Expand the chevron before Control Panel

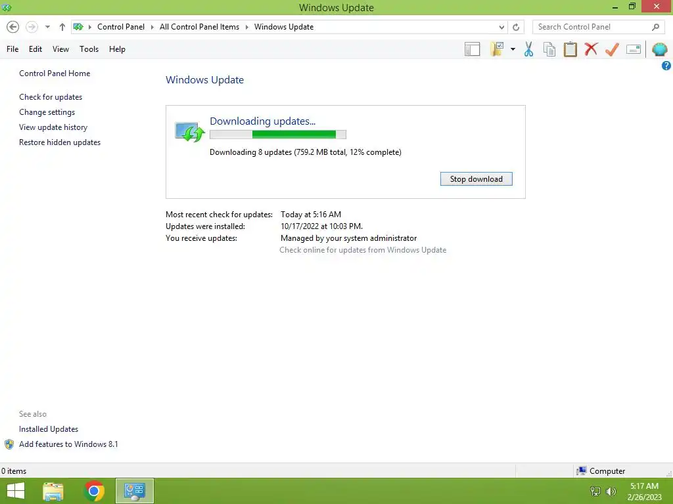point(89,27)
